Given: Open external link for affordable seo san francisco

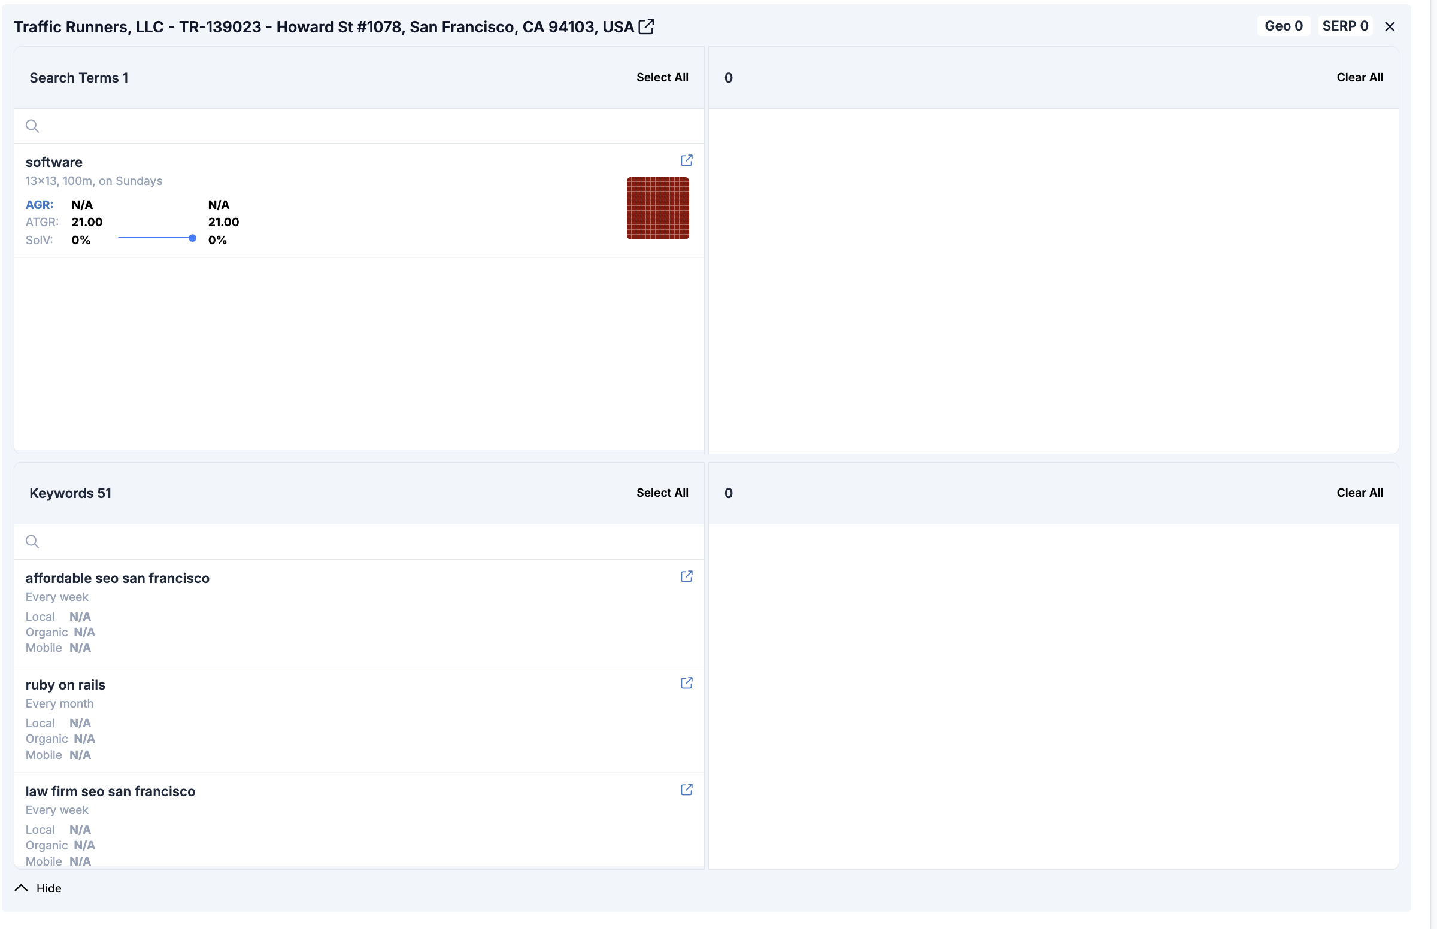Looking at the screenshot, I should point(686,576).
